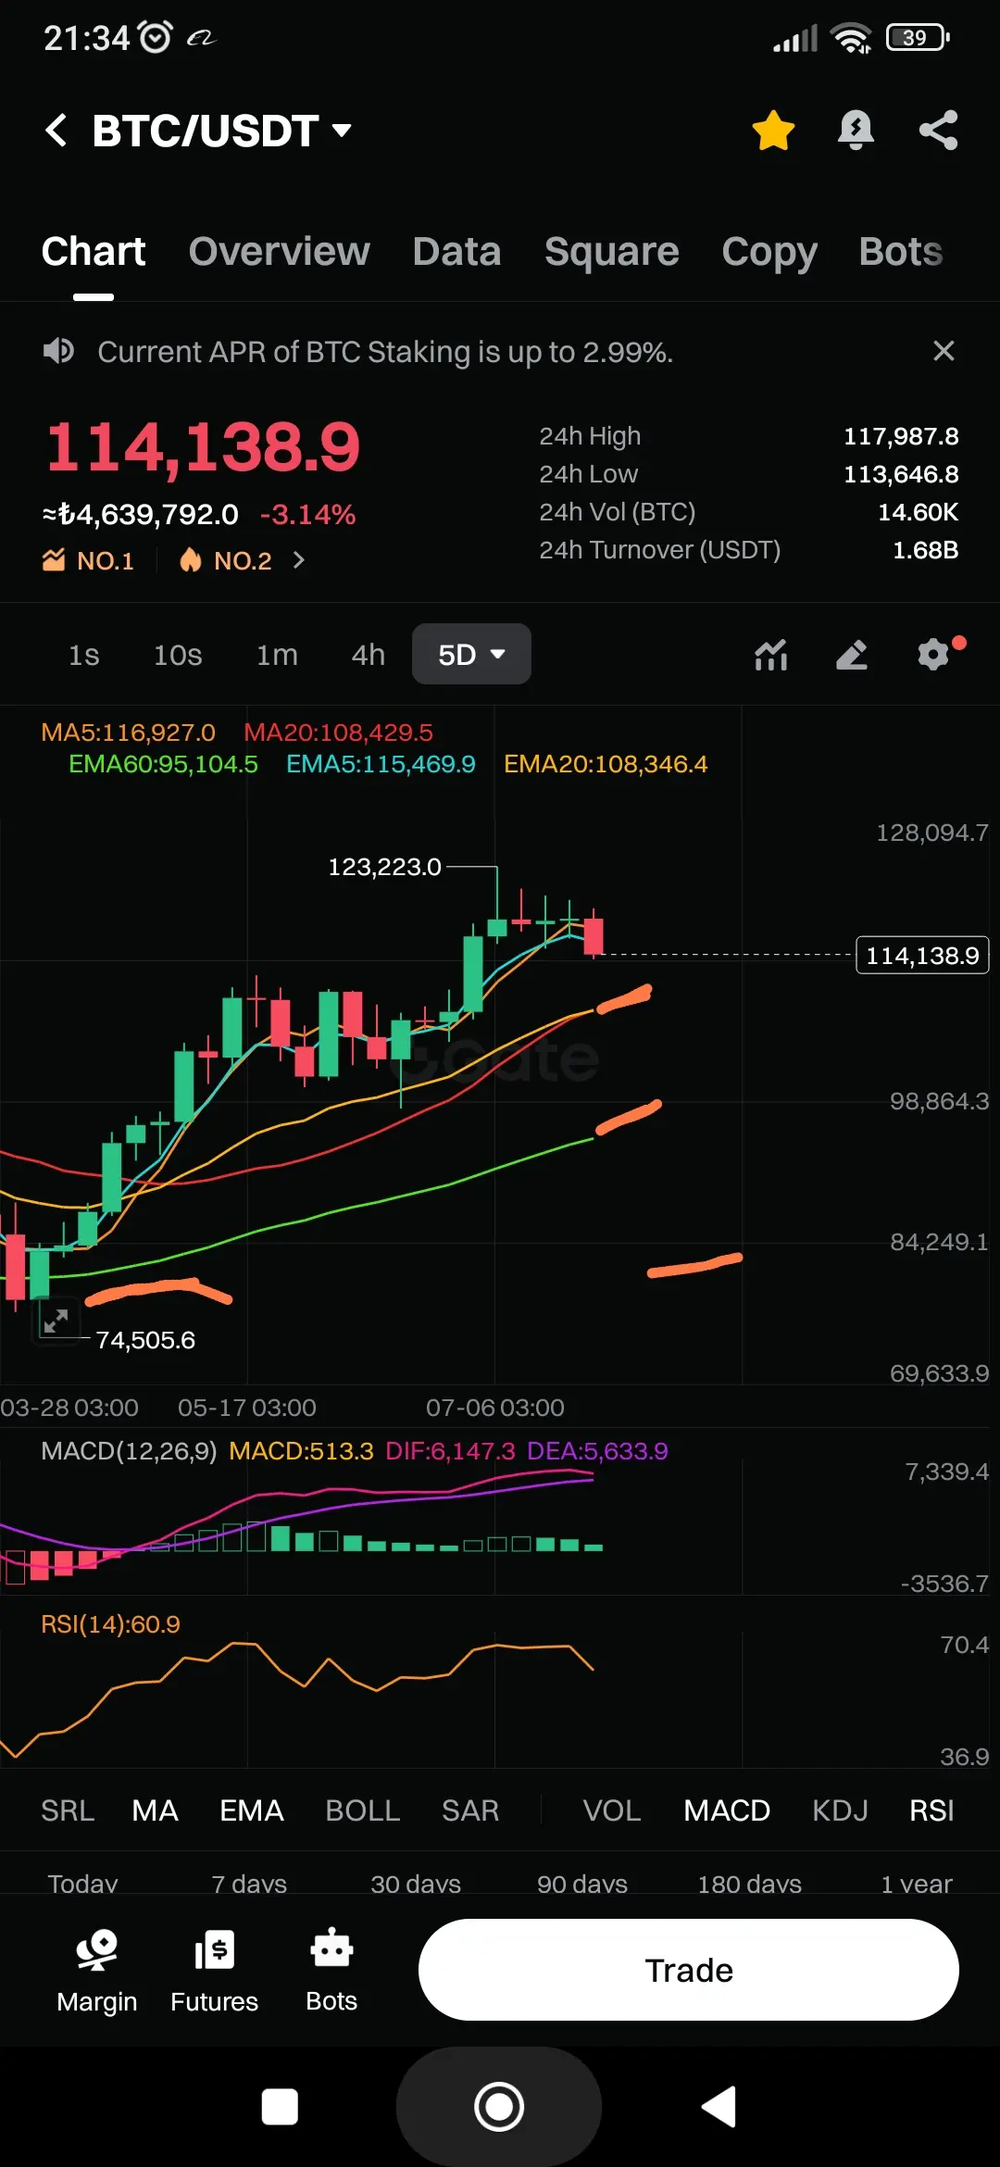The height and width of the screenshot is (2167, 1000).
Task: Open the BTC/USDT pair selector dropdown
Action: 222,131
